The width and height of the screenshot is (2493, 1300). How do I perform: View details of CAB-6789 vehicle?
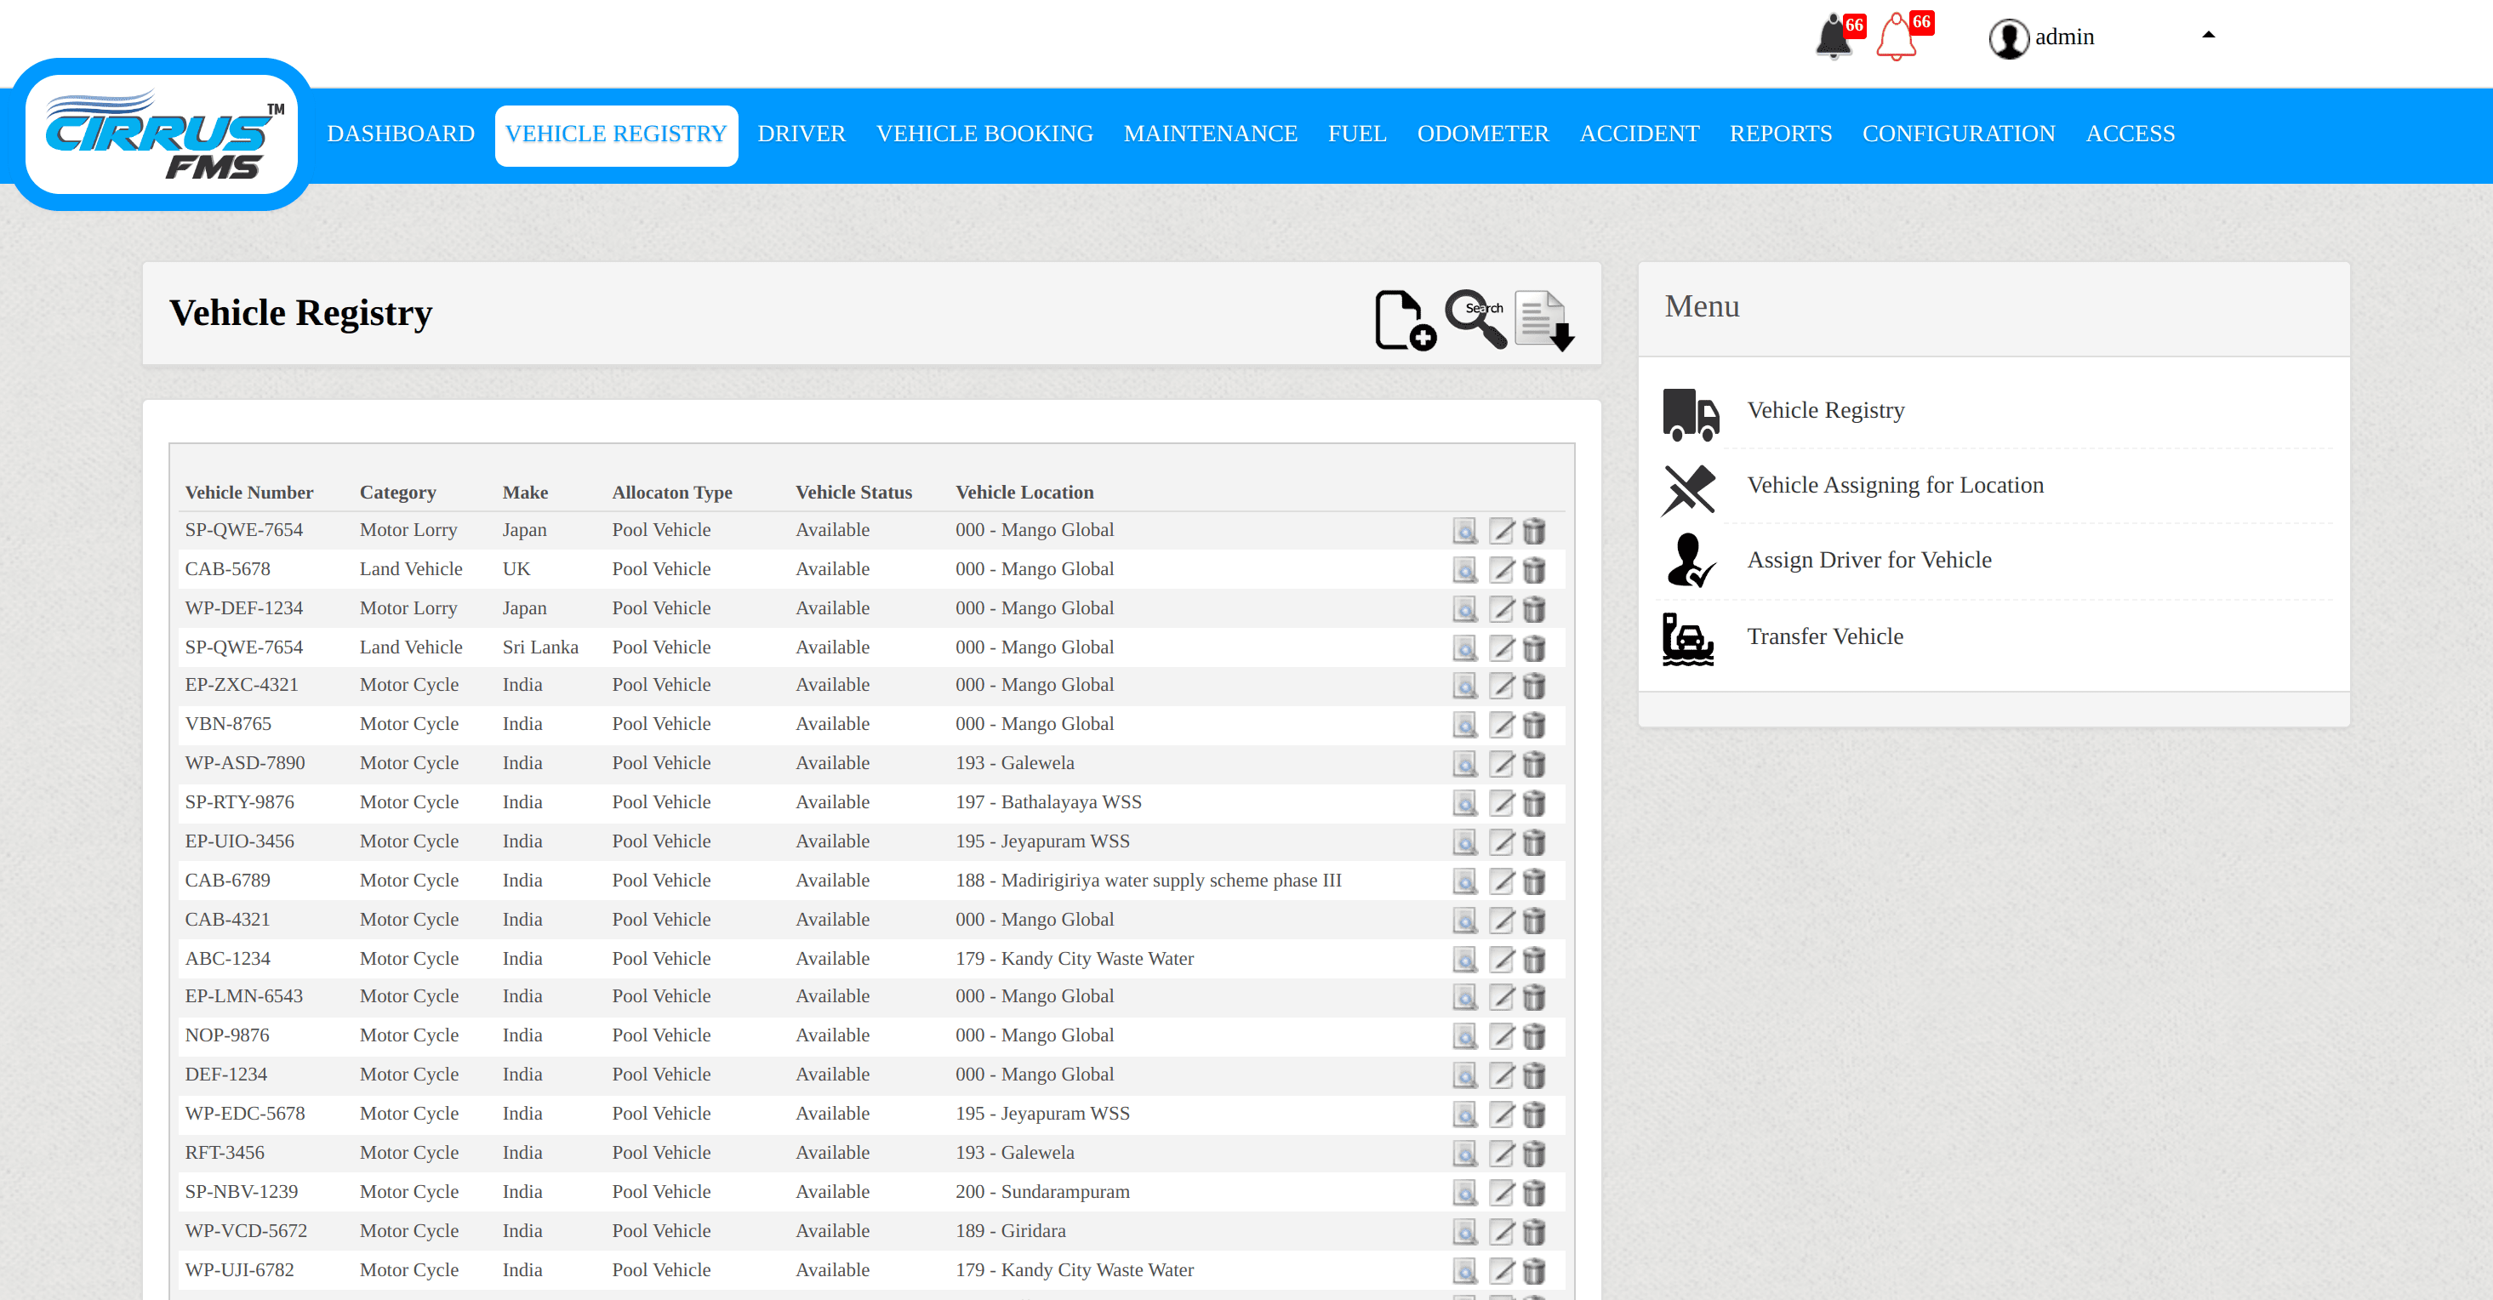[1464, 881]
